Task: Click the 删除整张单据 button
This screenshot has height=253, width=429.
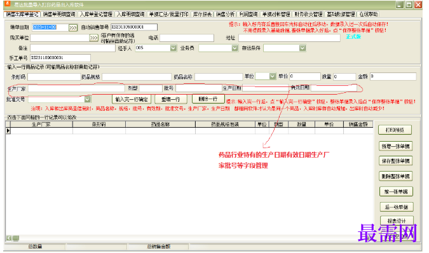Action: pyautogui.click(x=395, y=176)
